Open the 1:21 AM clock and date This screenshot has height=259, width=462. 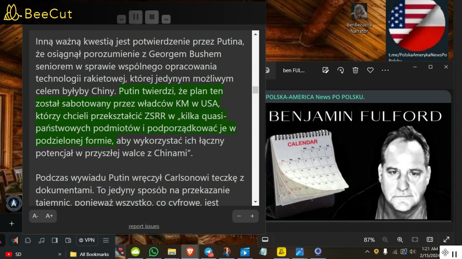[x=429, y=252]
